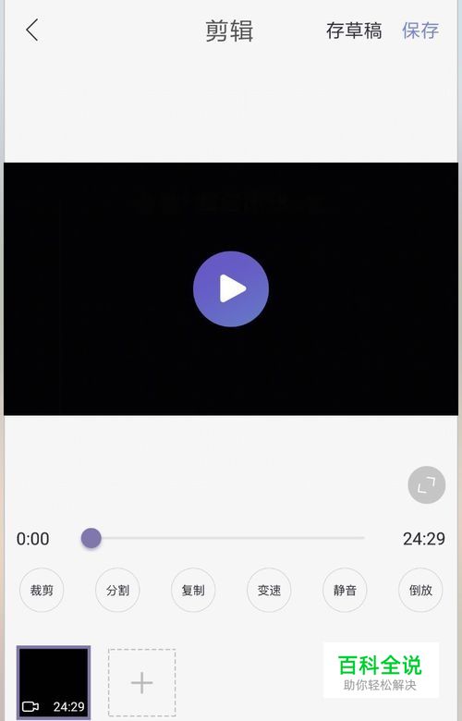The image size is (462, 721).
Task: Tap the 24:29 total duration label
Action: (424, 539)
